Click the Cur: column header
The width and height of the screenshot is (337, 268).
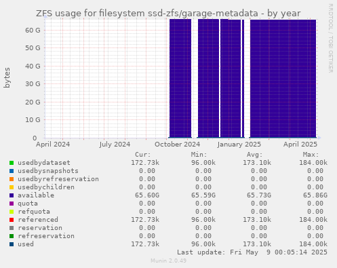click(x=143, y=155)
